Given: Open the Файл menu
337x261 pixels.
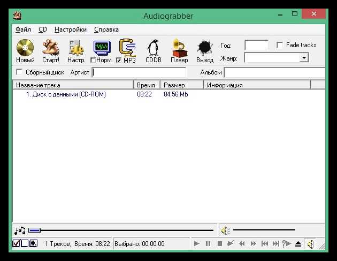Looking at the screenshot, I should [x=23, y=29].
